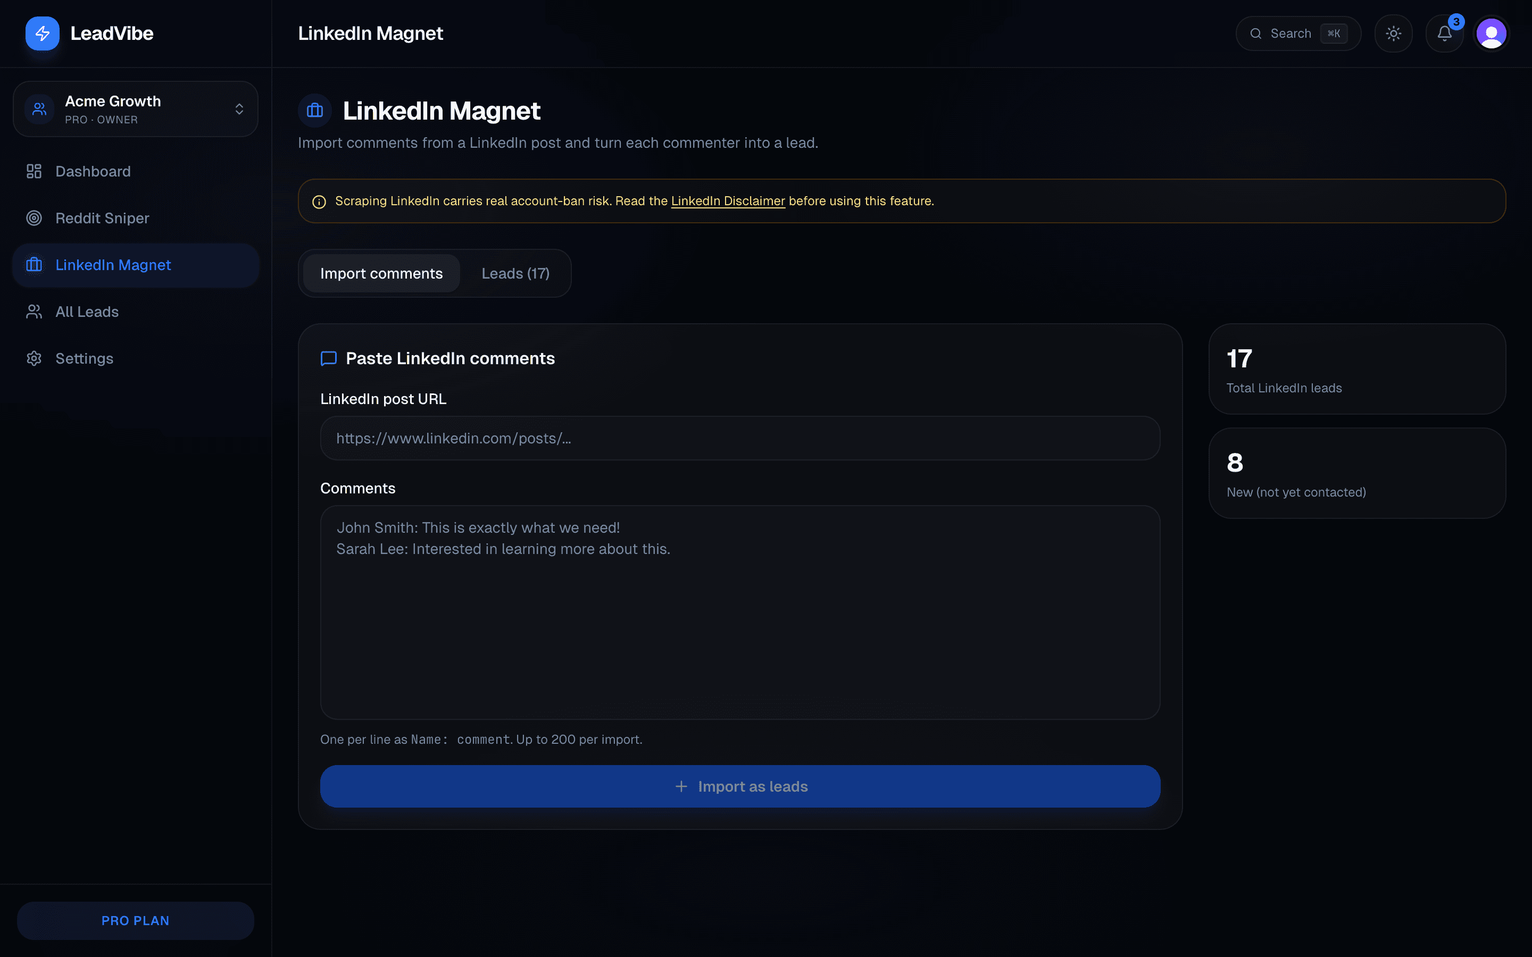Click the PRO PLAN button
Image resolution: width=1532 pixels, height=957 pixels.
[x=136, y=920]
